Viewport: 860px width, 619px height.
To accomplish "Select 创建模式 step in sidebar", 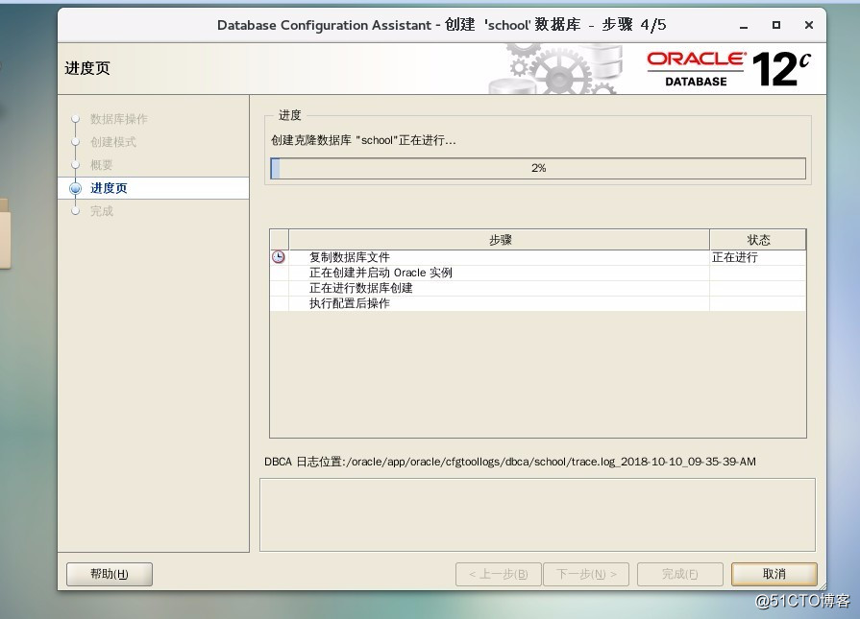I will tap(113, 142).
